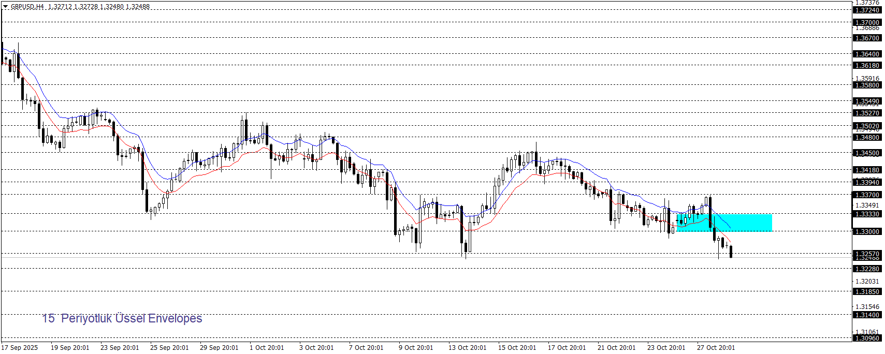
Task: Click the 1.31400 price level label
Action: click(x=867, y=315)
